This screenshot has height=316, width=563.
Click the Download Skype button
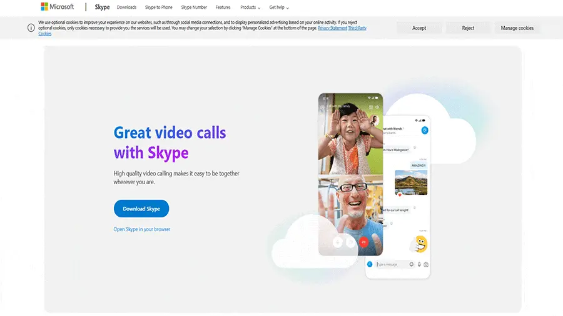click(x=141, y=209)
